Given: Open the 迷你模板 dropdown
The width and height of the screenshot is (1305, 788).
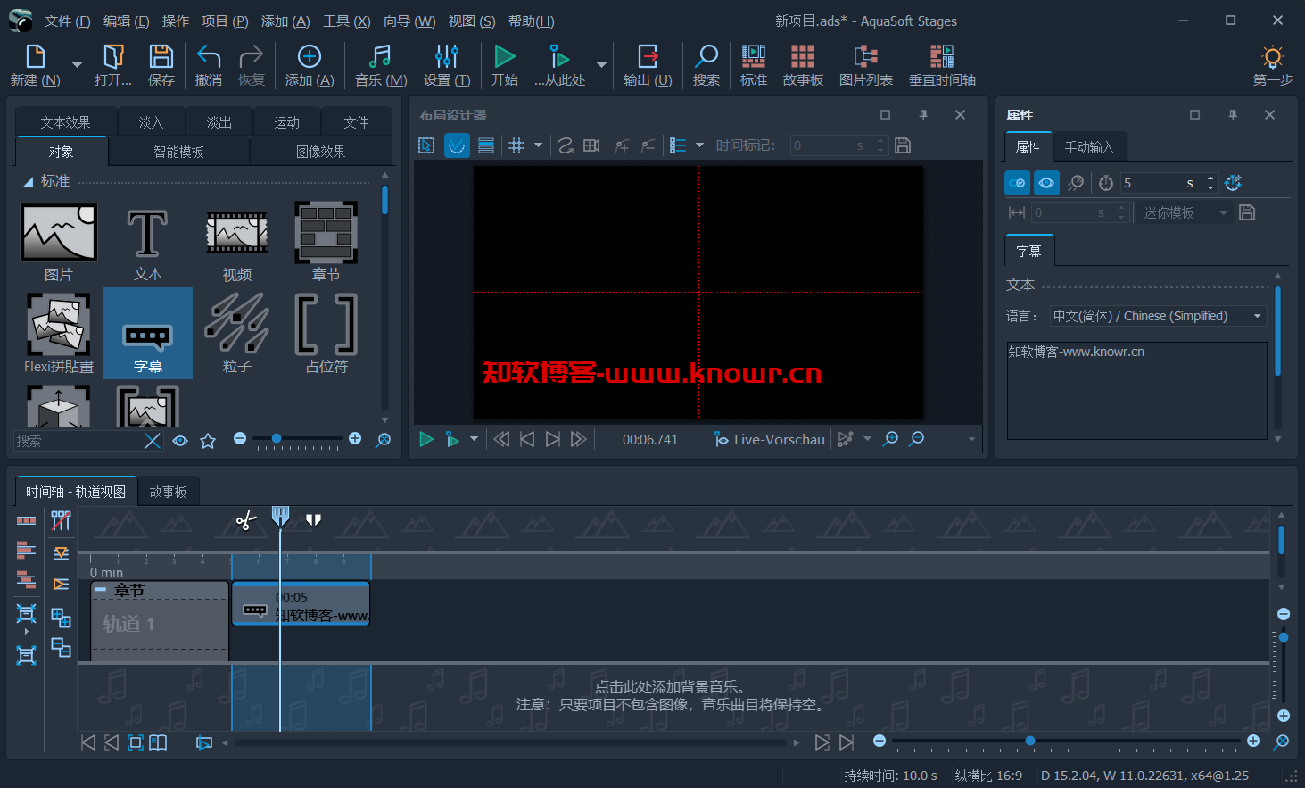Looking at the screenshot, I should click(x=1185, y=212).
